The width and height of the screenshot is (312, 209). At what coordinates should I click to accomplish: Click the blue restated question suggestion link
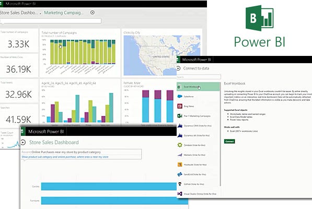tap(65, 157)
